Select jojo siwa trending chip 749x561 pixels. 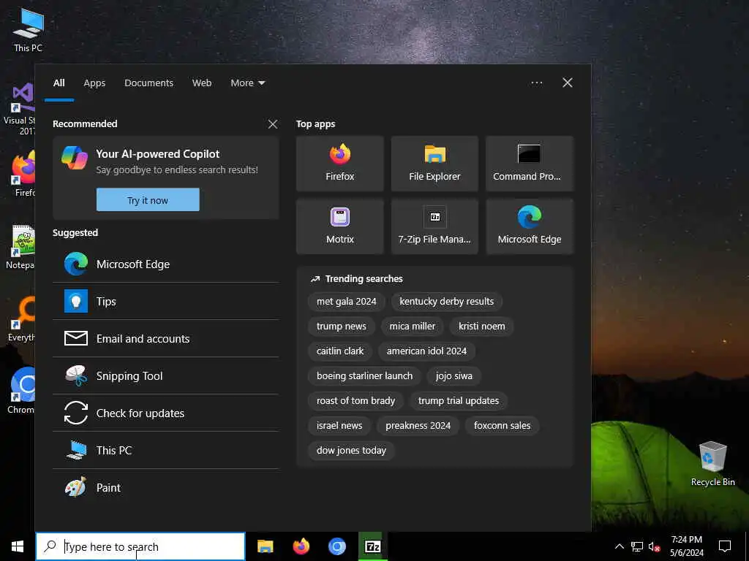coord(453,376)
